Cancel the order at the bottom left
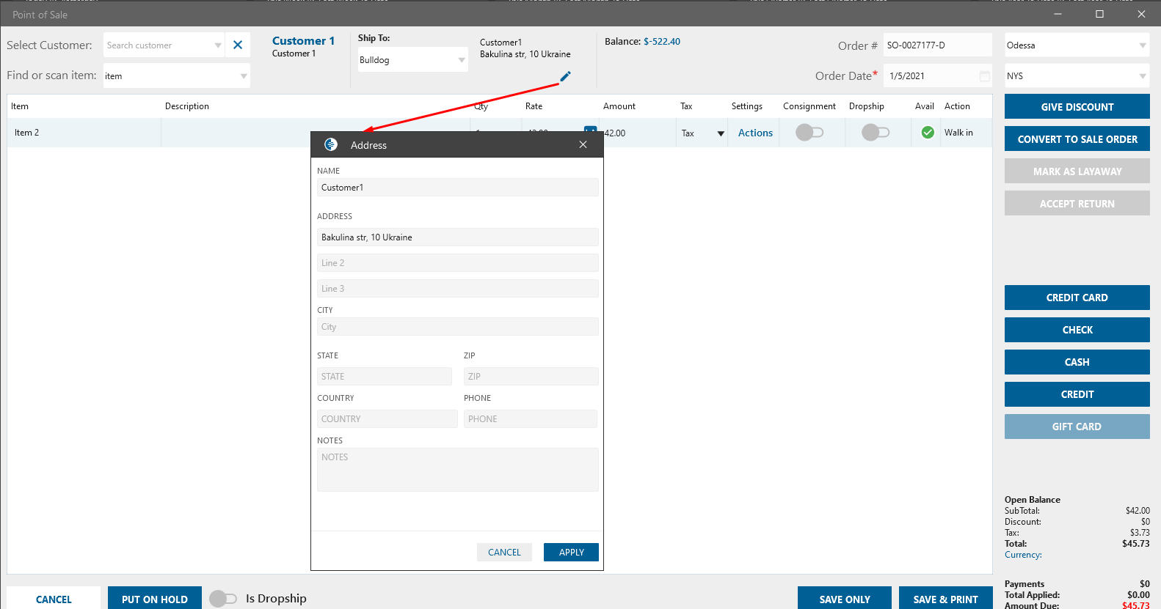The width and height of the screenshot is (1161, 609). click(x=54, y=599)
